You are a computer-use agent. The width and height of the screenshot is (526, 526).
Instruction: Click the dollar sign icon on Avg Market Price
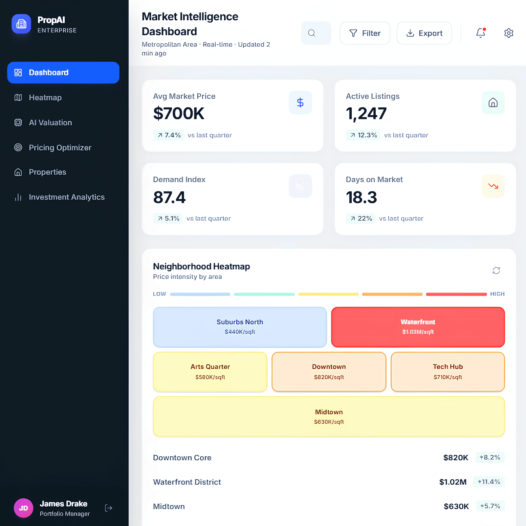point(300,103)
